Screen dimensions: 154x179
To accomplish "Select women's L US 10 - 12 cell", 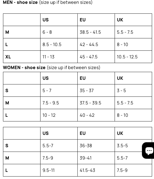I will click(59, 115).
